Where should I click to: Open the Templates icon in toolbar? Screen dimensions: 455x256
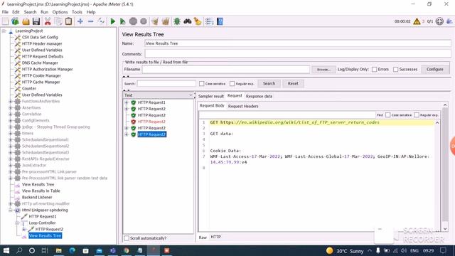coord(15,21)
